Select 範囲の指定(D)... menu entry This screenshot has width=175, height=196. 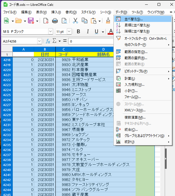(x=143, y=52)
